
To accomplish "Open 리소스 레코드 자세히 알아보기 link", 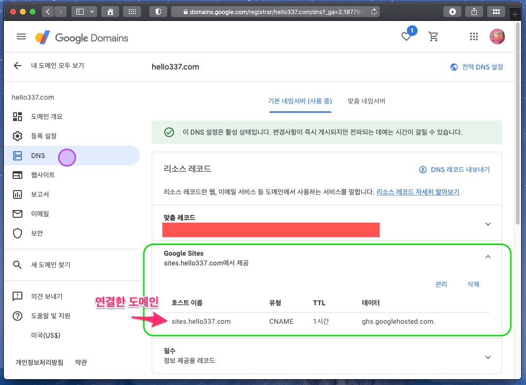I will [418, 192].
